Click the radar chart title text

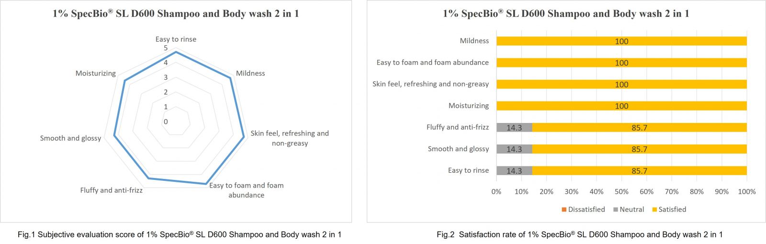176,13
